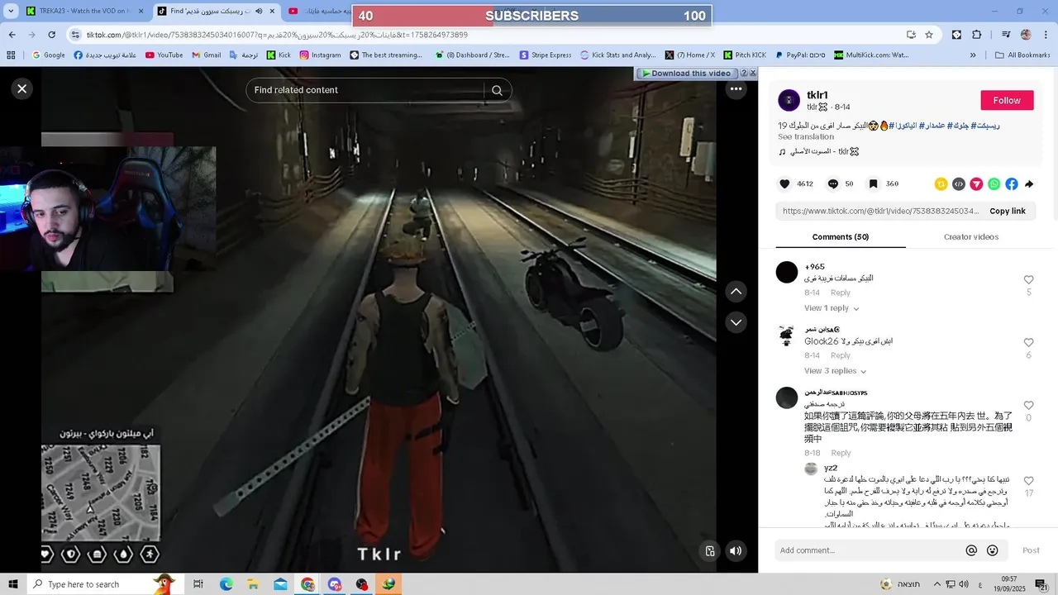1058x595 pixels.
Task: Save video with the bookmark icon
Action: click(x=873, y=184)
